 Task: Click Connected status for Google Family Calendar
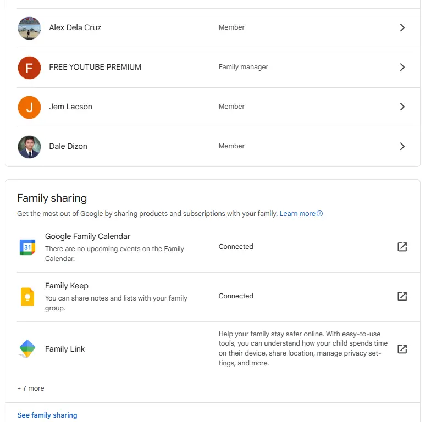[x=236, y=247]
